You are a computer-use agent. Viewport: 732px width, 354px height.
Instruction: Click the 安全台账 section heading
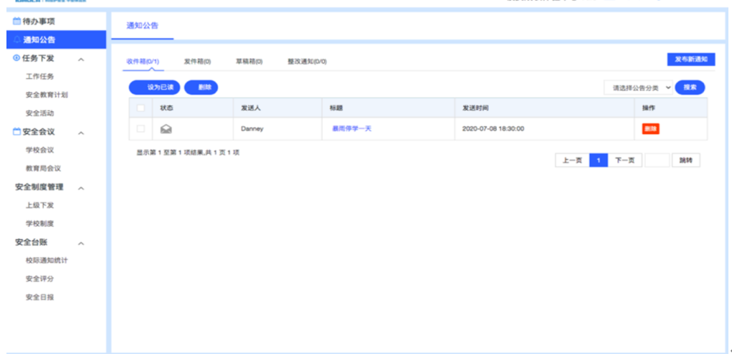[x=32, y=242]
